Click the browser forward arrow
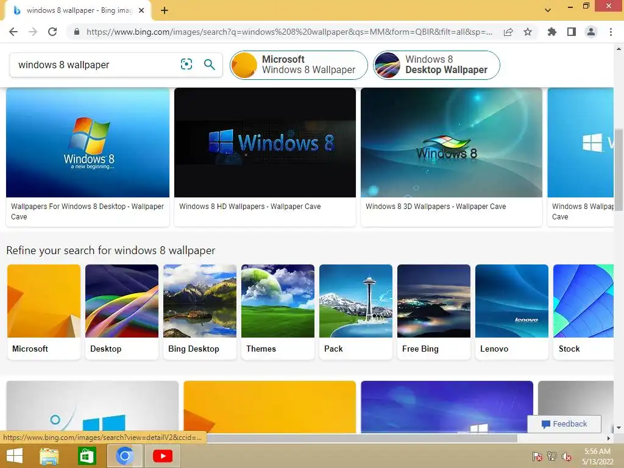 coord(33,32)
